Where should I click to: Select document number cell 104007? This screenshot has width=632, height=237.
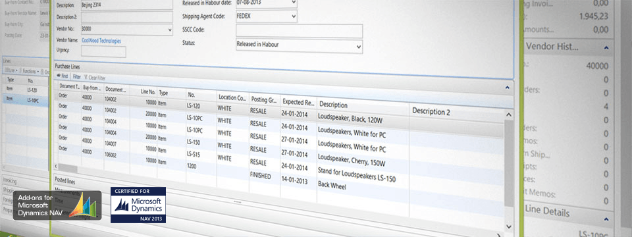click(111, 144)
